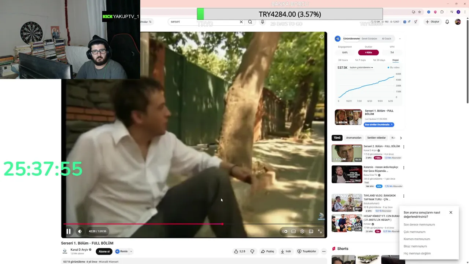Select the Seriden videolar filter chip
This screenshot has height=264, width=469.
(376, 138)
